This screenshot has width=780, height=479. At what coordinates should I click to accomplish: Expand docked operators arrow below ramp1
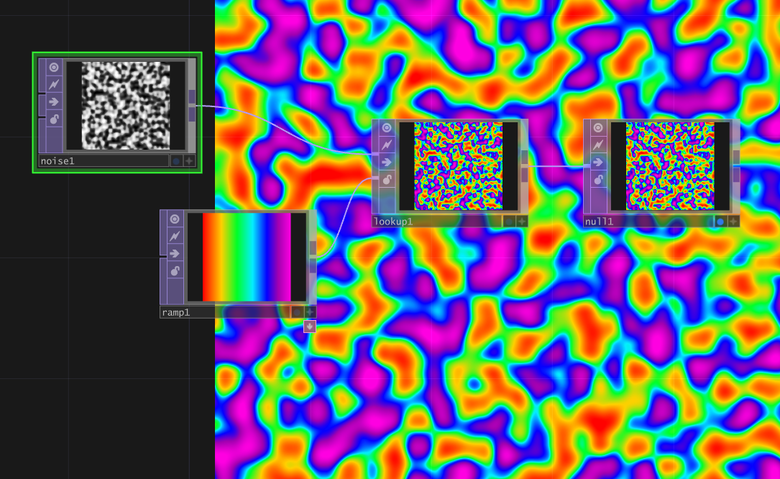(x=309, y=326)
